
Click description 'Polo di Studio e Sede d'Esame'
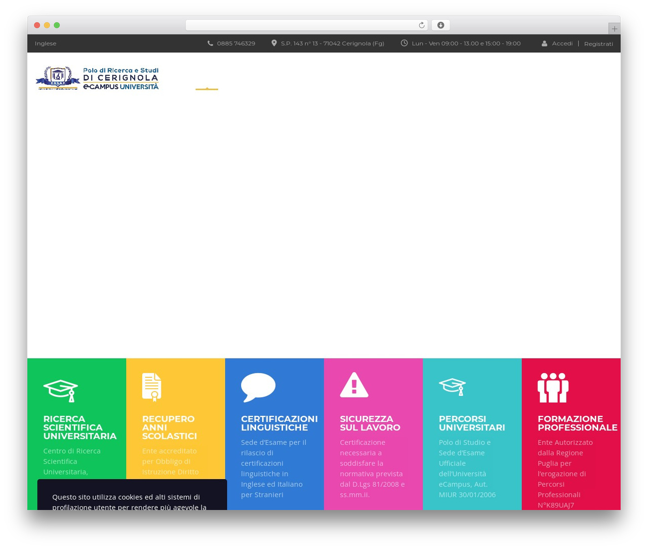[x=467, y=468]
